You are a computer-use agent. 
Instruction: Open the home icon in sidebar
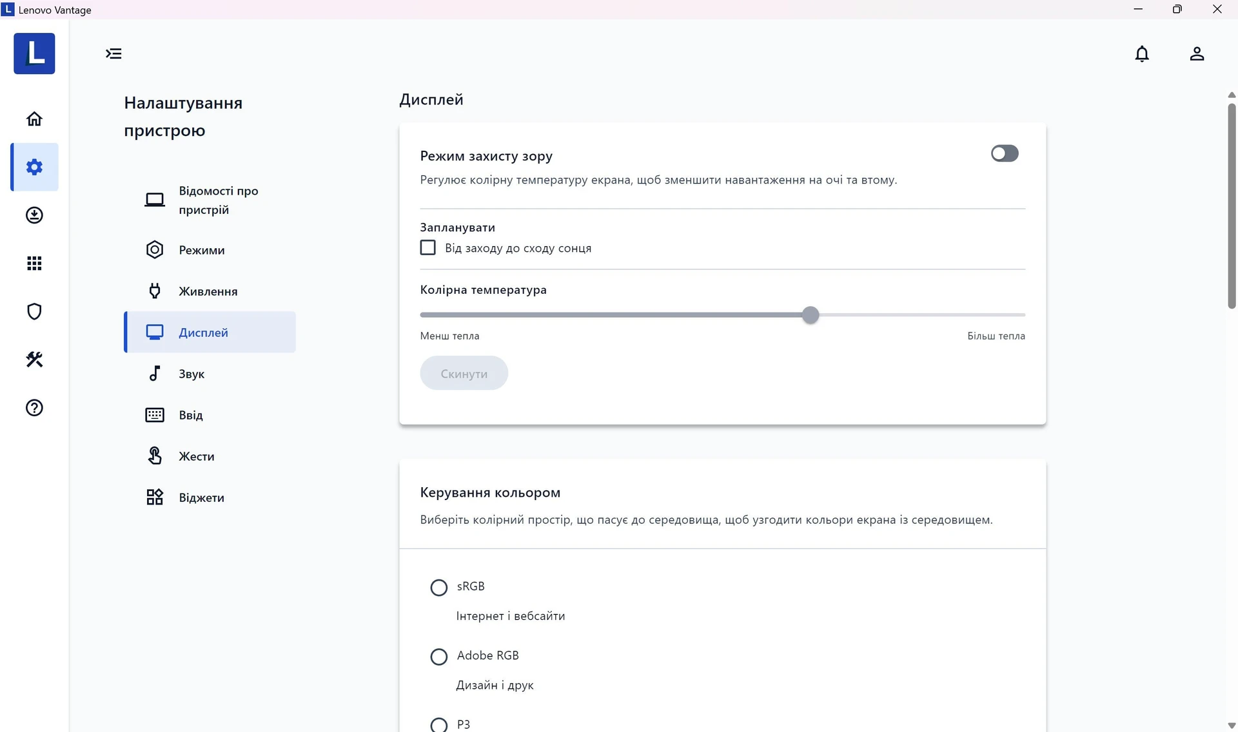pos(34,119)
